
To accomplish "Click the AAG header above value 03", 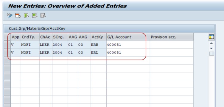I will [84, 37].
